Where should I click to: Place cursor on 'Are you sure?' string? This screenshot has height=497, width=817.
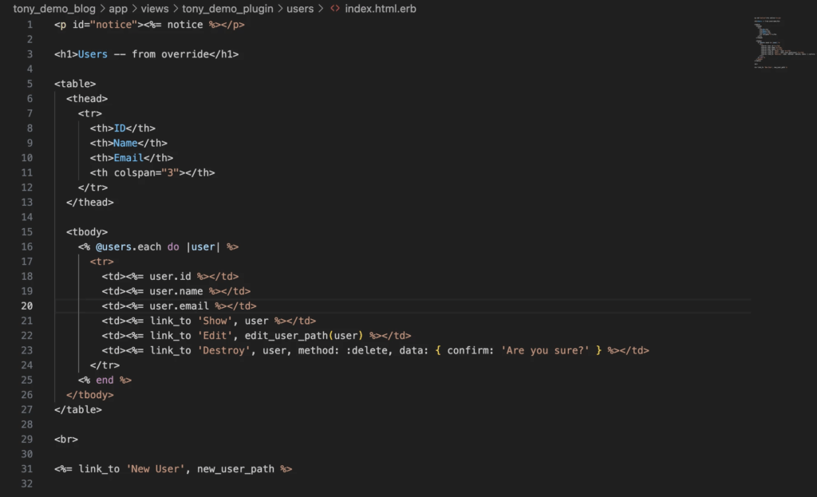click(x=545, y=350)
